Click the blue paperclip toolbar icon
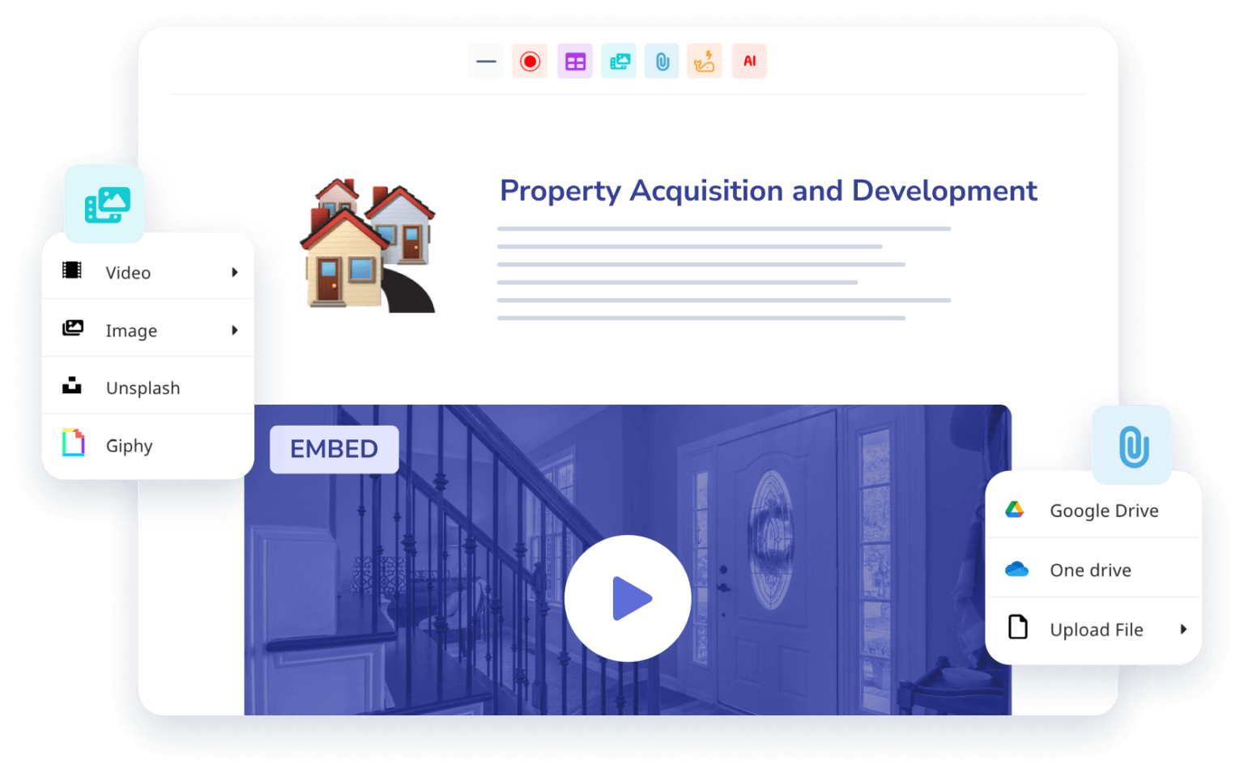This screenshot has height=772, width=1244. coord(662,62)
